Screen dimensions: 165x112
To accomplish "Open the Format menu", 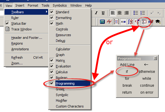I will pos(33,5).
